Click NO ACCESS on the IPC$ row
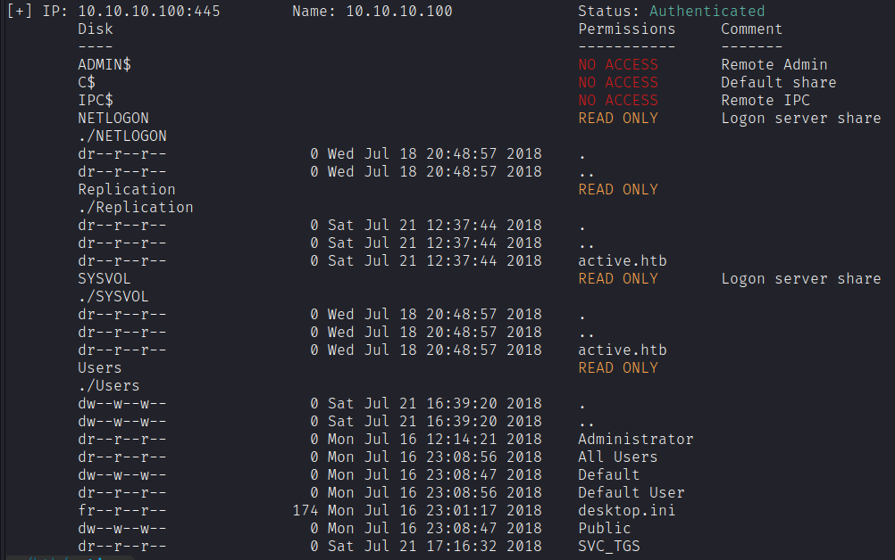This screenshot has width=895, height=560. (x=618, y=100)
